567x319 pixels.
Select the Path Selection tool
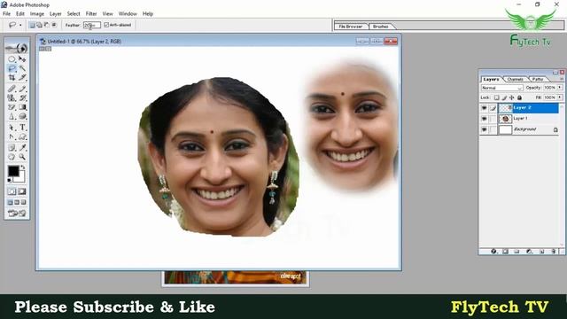coord(12,128)
